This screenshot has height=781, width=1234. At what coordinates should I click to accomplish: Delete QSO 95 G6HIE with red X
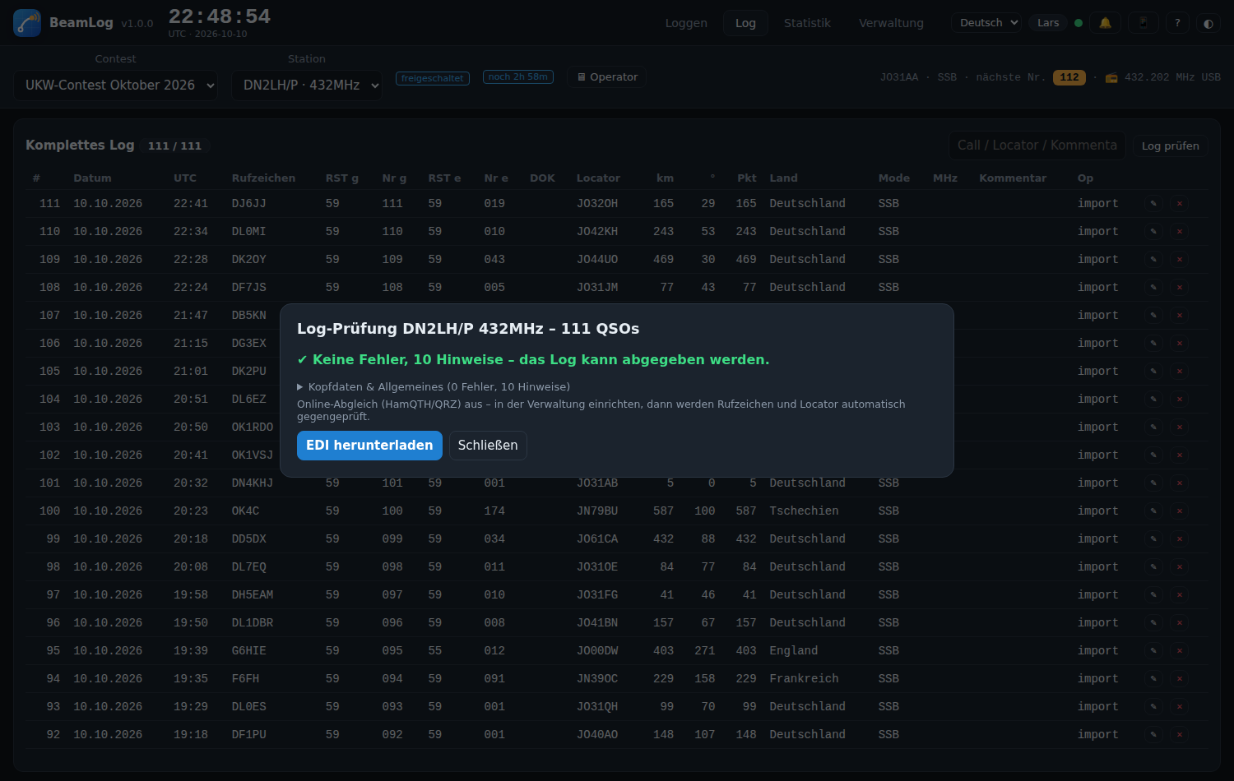[x=1180, y=651]
